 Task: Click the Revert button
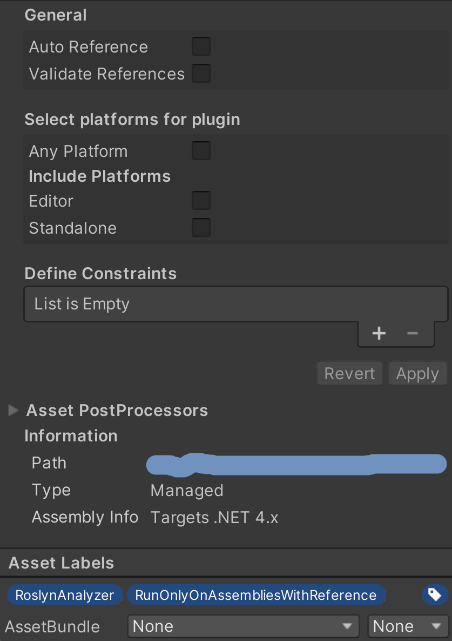349,373
